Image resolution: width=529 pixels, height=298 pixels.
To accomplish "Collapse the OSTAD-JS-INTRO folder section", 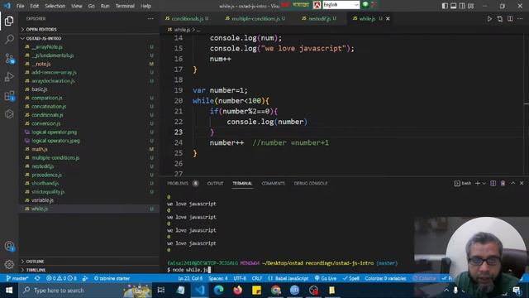I will click(44, 39).
